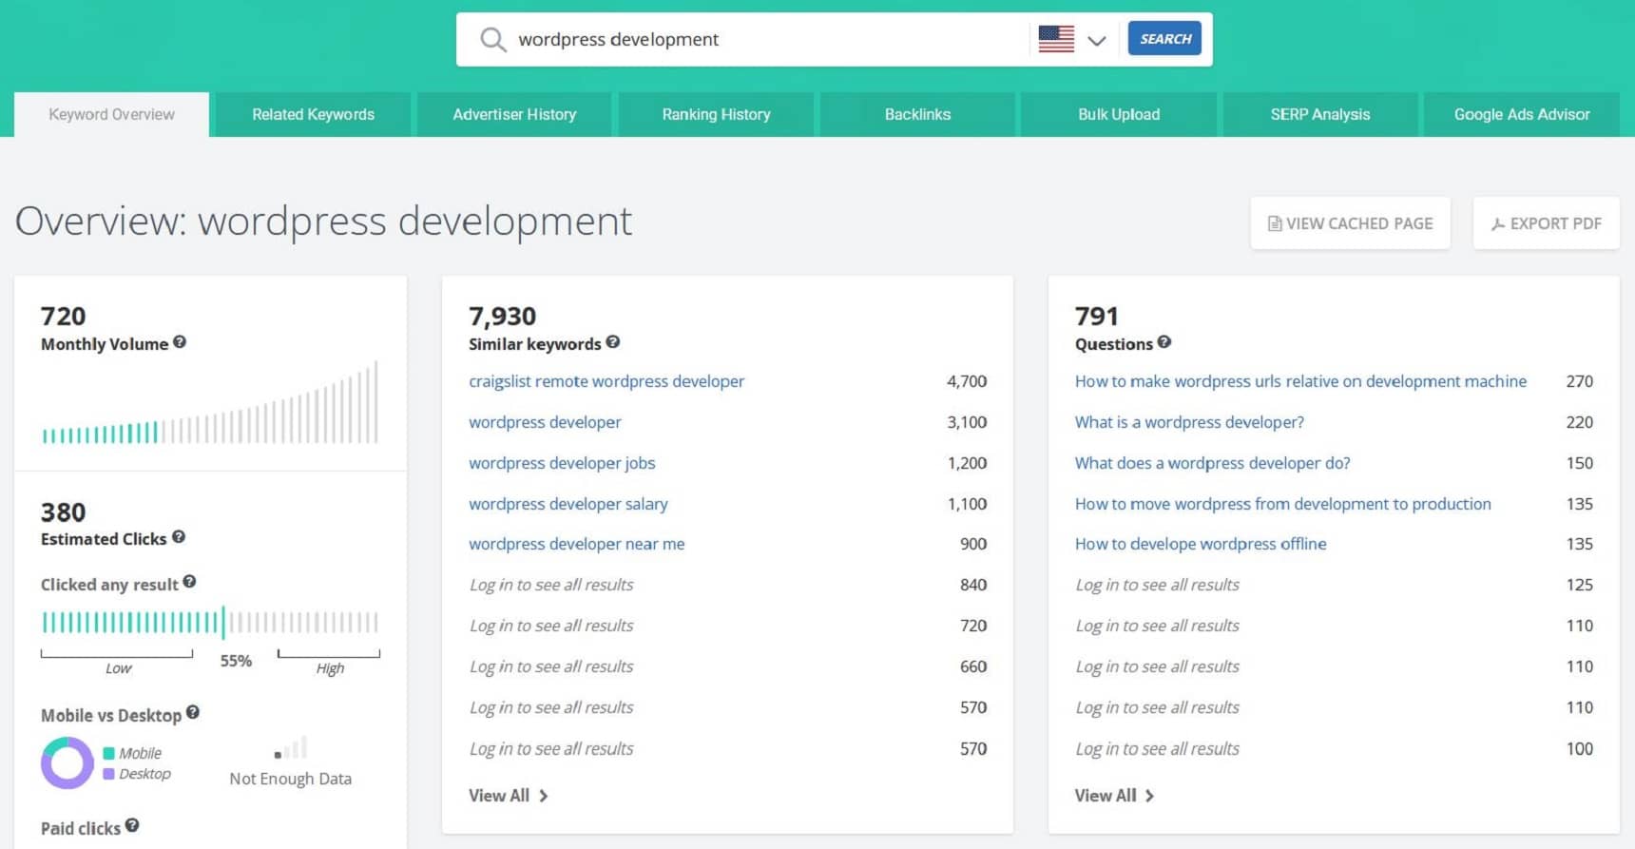Open craigslist remote wordpress developer keyword
This screenshot has width=1635, height=849.
(x=606, y=381)
